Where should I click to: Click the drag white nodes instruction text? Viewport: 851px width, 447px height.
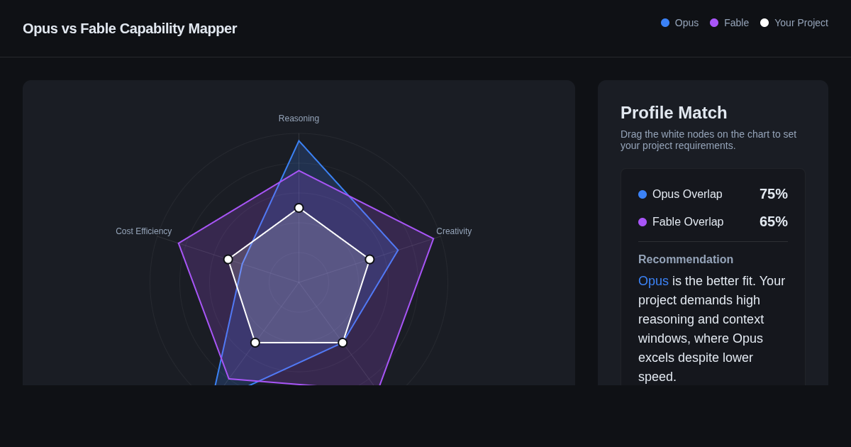pyautogui.click(x=708, y=140)
